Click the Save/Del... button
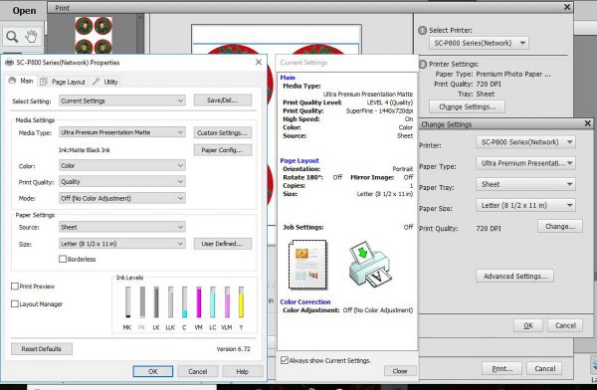Screen dimensions: 597x390 (x=223, y=100)
